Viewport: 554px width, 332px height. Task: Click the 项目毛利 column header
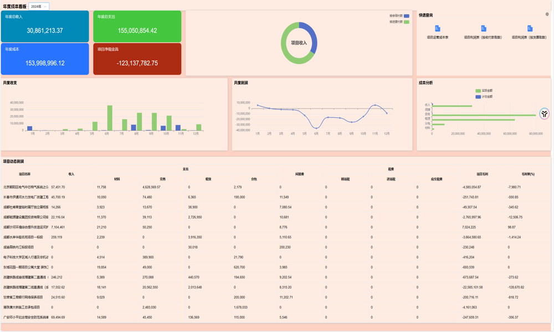coord(482,174)
